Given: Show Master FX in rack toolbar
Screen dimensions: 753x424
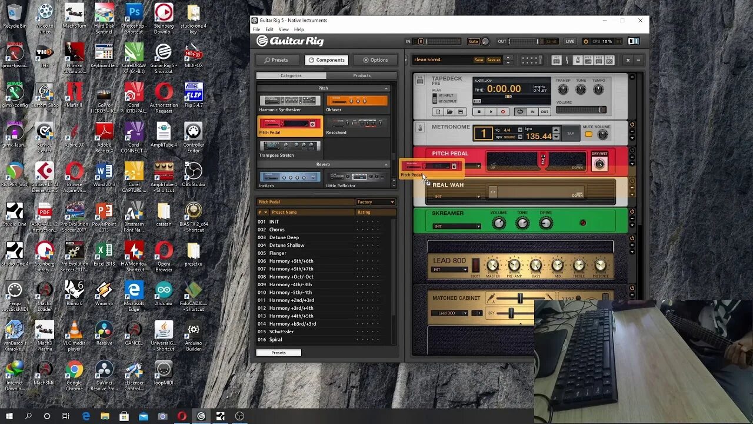Looking at the screenshot, I should click(609, 59).
